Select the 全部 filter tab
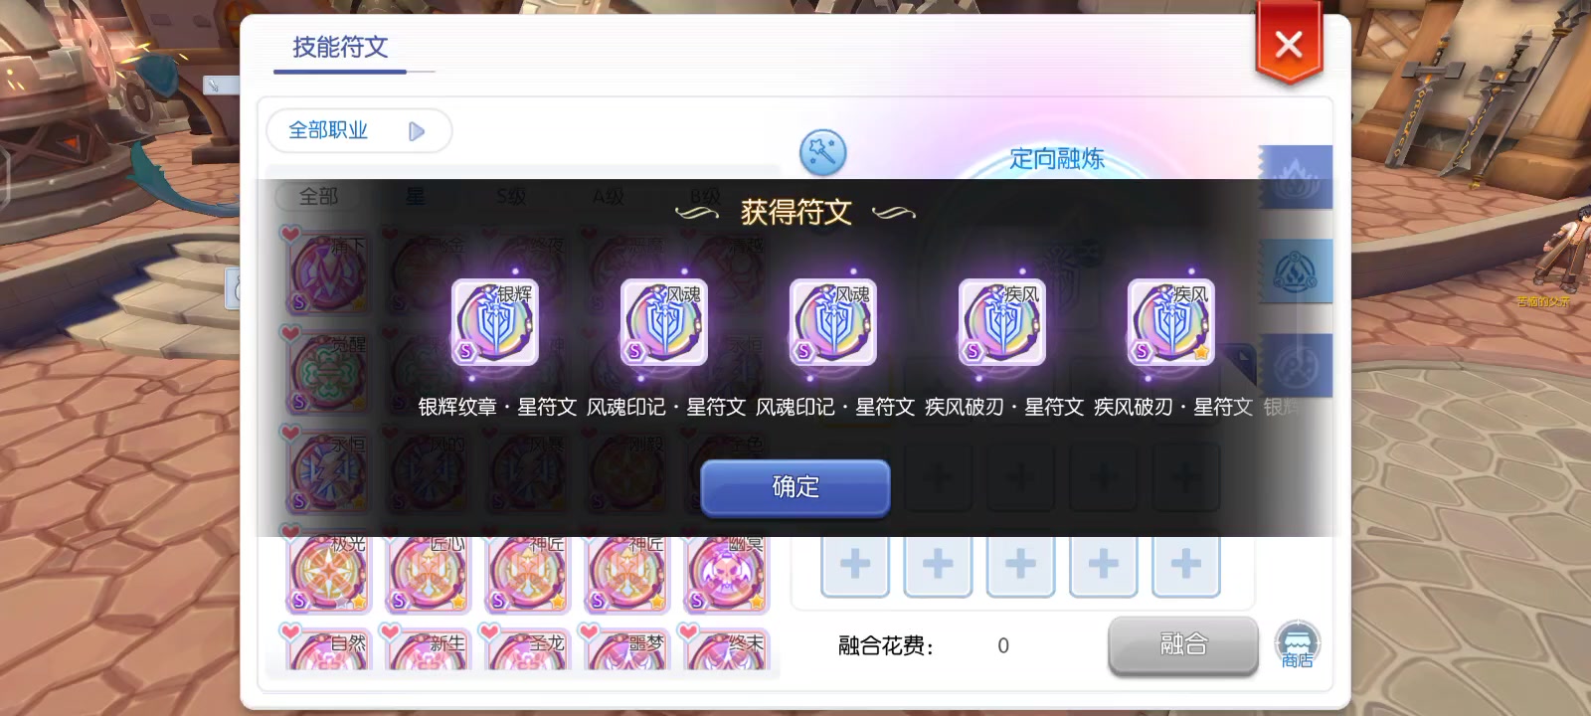 pos(319,196)
